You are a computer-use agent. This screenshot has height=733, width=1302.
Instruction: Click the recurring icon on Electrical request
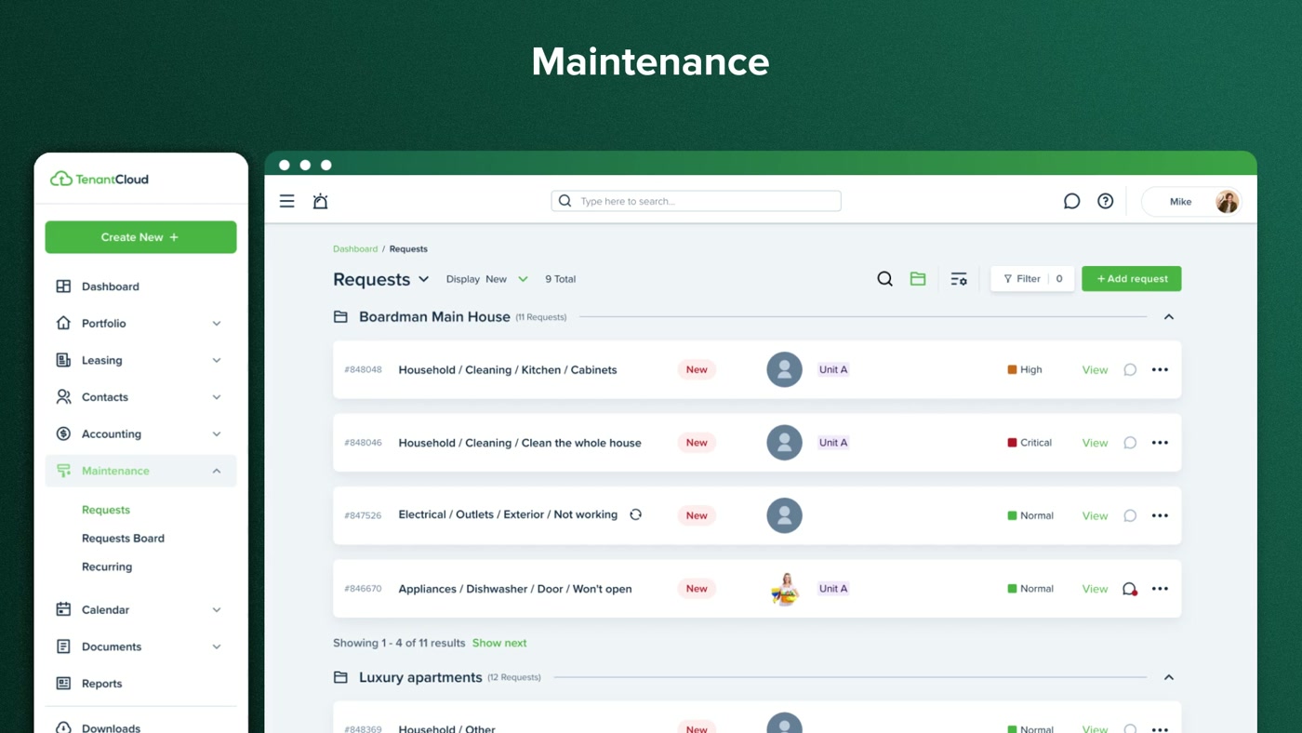636,514
